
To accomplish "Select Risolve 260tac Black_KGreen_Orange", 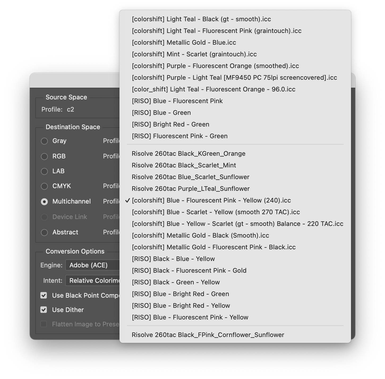I will [x=235, y=154].
